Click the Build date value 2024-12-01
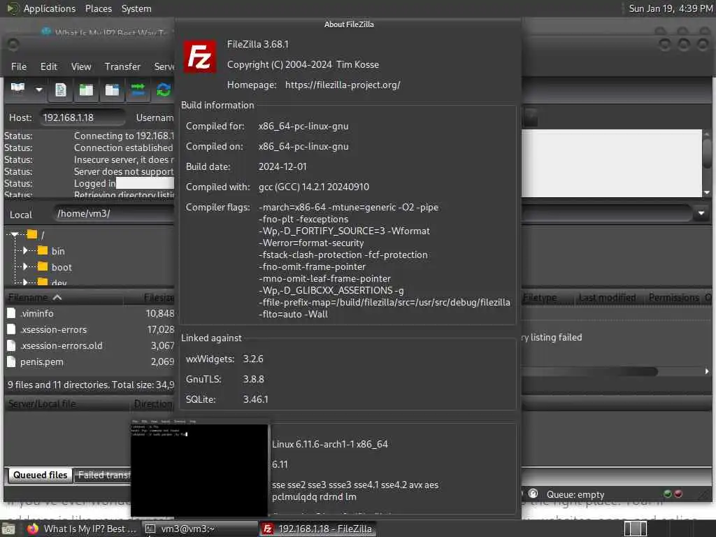 point(282,166)
